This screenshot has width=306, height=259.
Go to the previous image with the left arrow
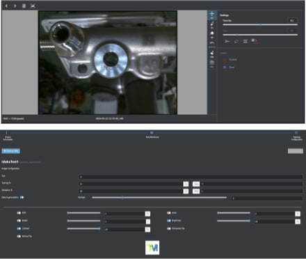pyautogui.click(x=6, y=6)
